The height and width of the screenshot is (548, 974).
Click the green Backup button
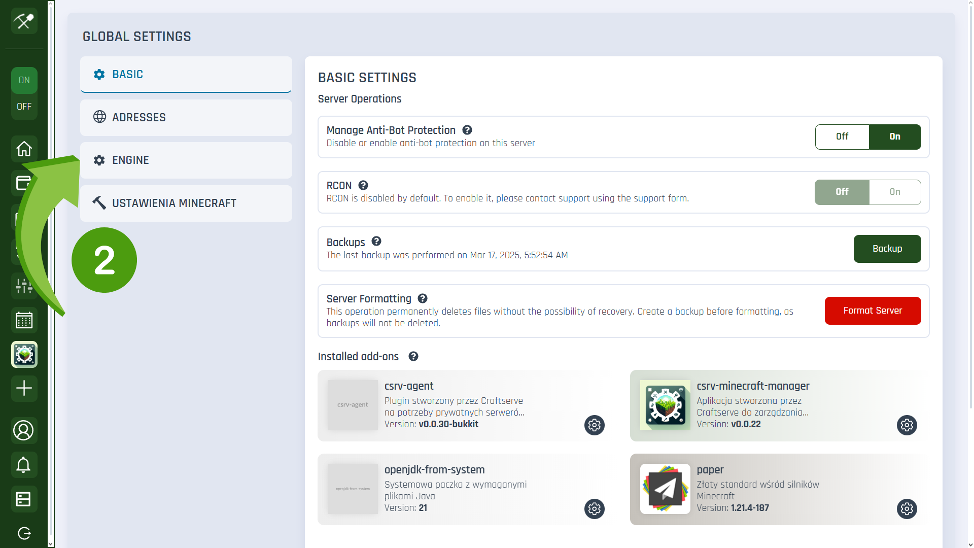pyautogui.click(x=887, y=249)
